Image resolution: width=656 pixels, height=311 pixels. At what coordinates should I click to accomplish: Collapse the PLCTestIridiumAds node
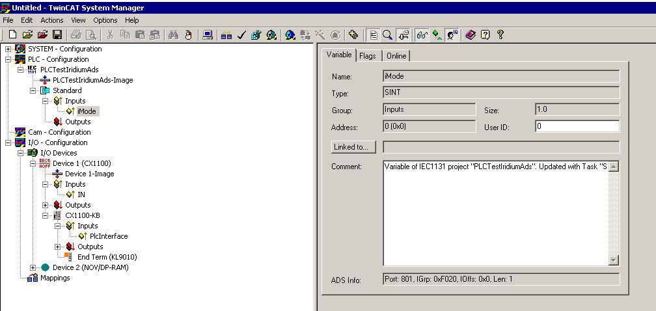[x=21, y=70]
